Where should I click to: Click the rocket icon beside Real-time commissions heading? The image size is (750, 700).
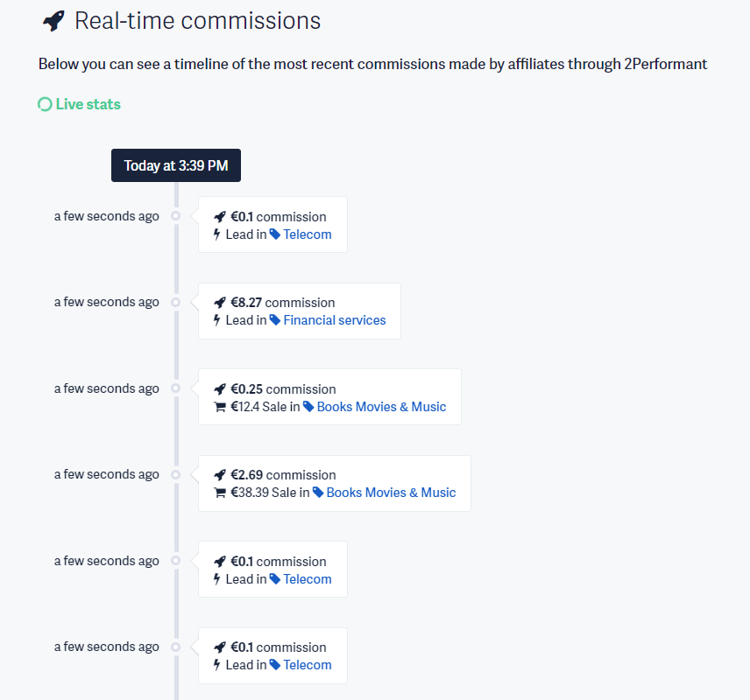[53, 21]
